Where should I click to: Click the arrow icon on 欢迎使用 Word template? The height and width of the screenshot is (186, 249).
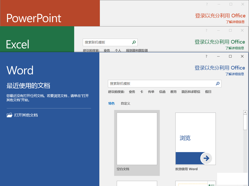coord(206,158)
